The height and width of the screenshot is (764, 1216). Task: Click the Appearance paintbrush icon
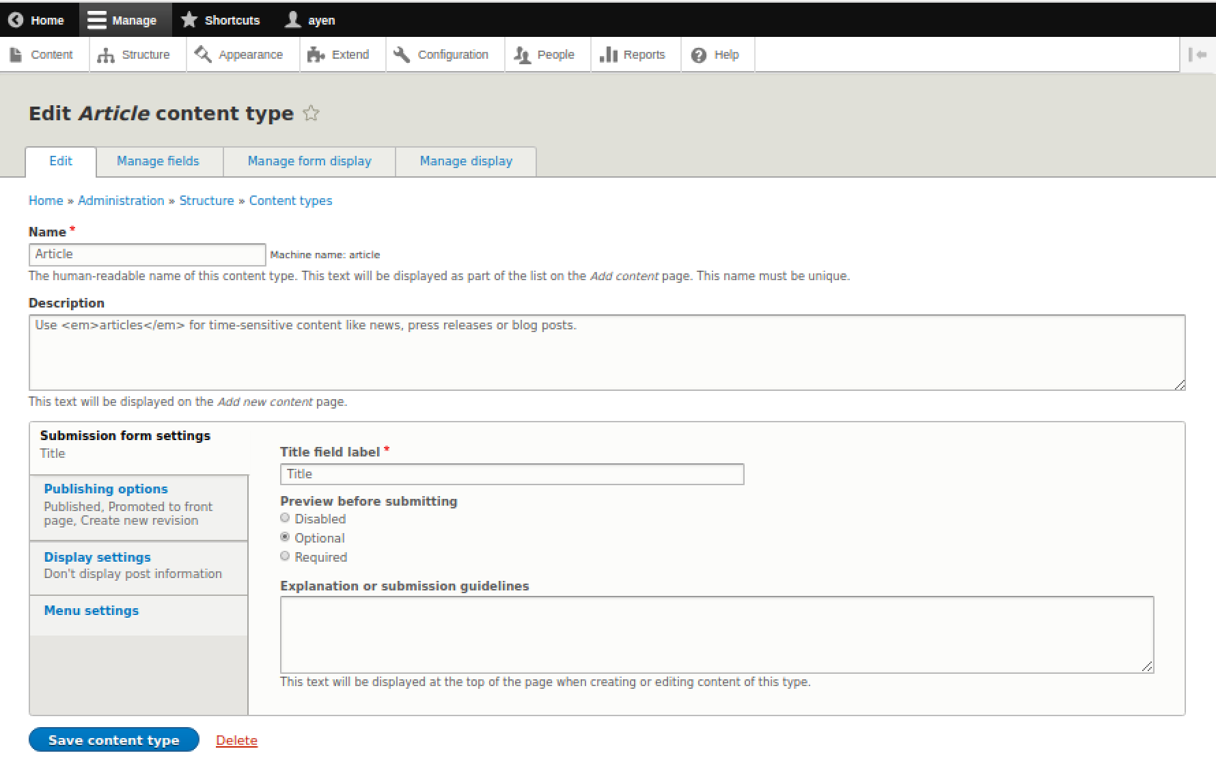pos(203,55)
